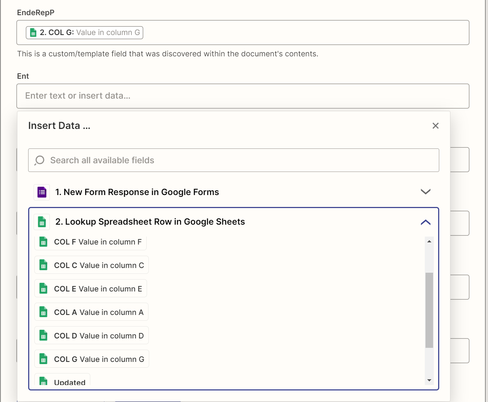Select COL D Value in column D
The height and width of the screenshot is (402, 488).
pyautogui.click(x=91, y=336)
